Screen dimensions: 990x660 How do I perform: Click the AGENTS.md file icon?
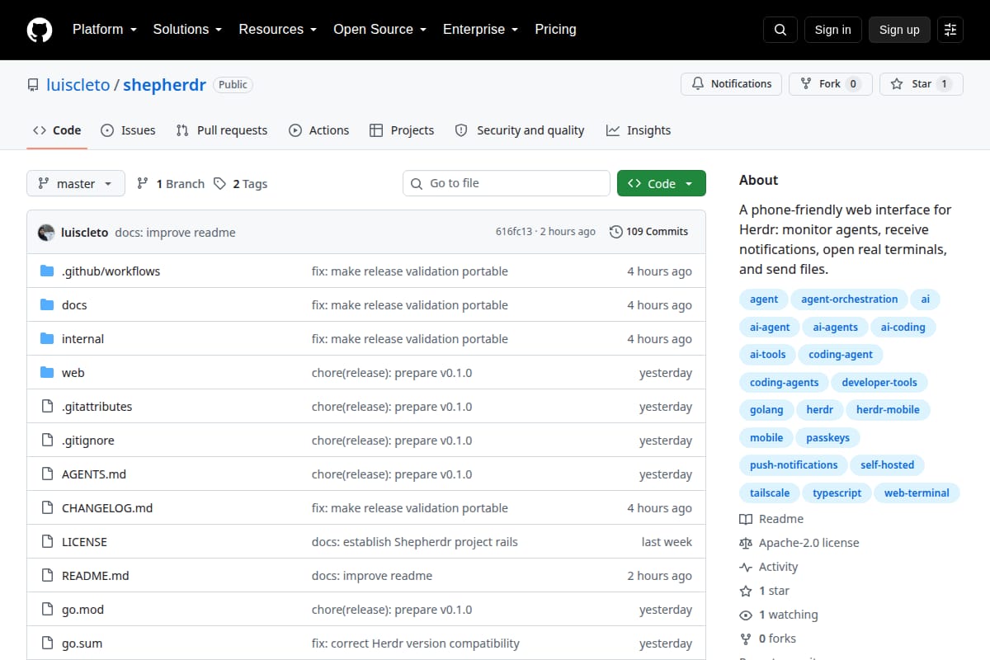47,474
